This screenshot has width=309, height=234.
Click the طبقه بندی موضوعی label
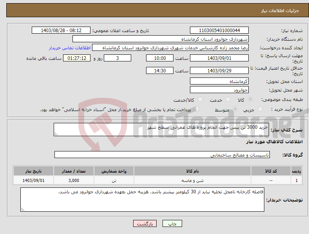point(282,99)
